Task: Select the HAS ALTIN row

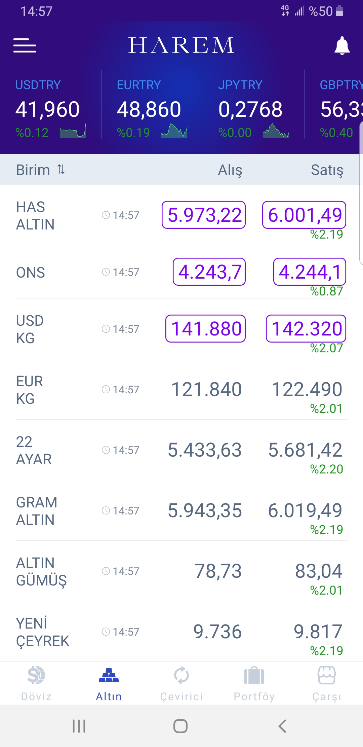Action: pyautogui.click(x=35, y=215)
